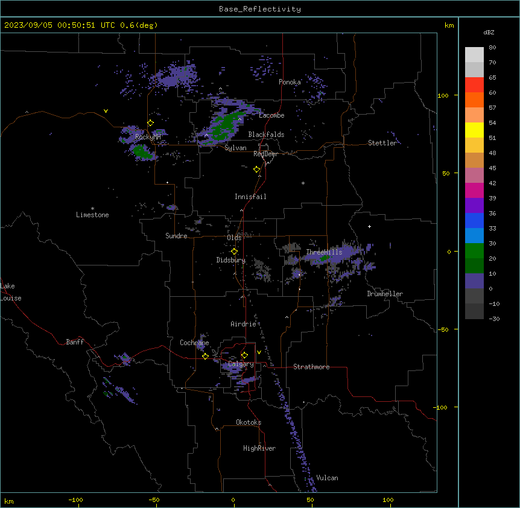Click the Blackfalds label
This screenshot has width=520, height=508.
(266, 135)
